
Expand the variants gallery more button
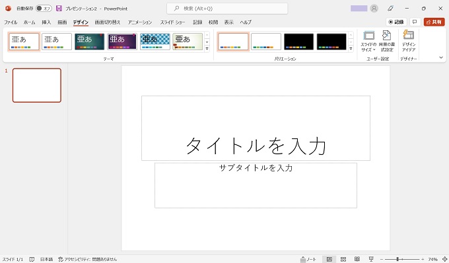pos(351,49)
